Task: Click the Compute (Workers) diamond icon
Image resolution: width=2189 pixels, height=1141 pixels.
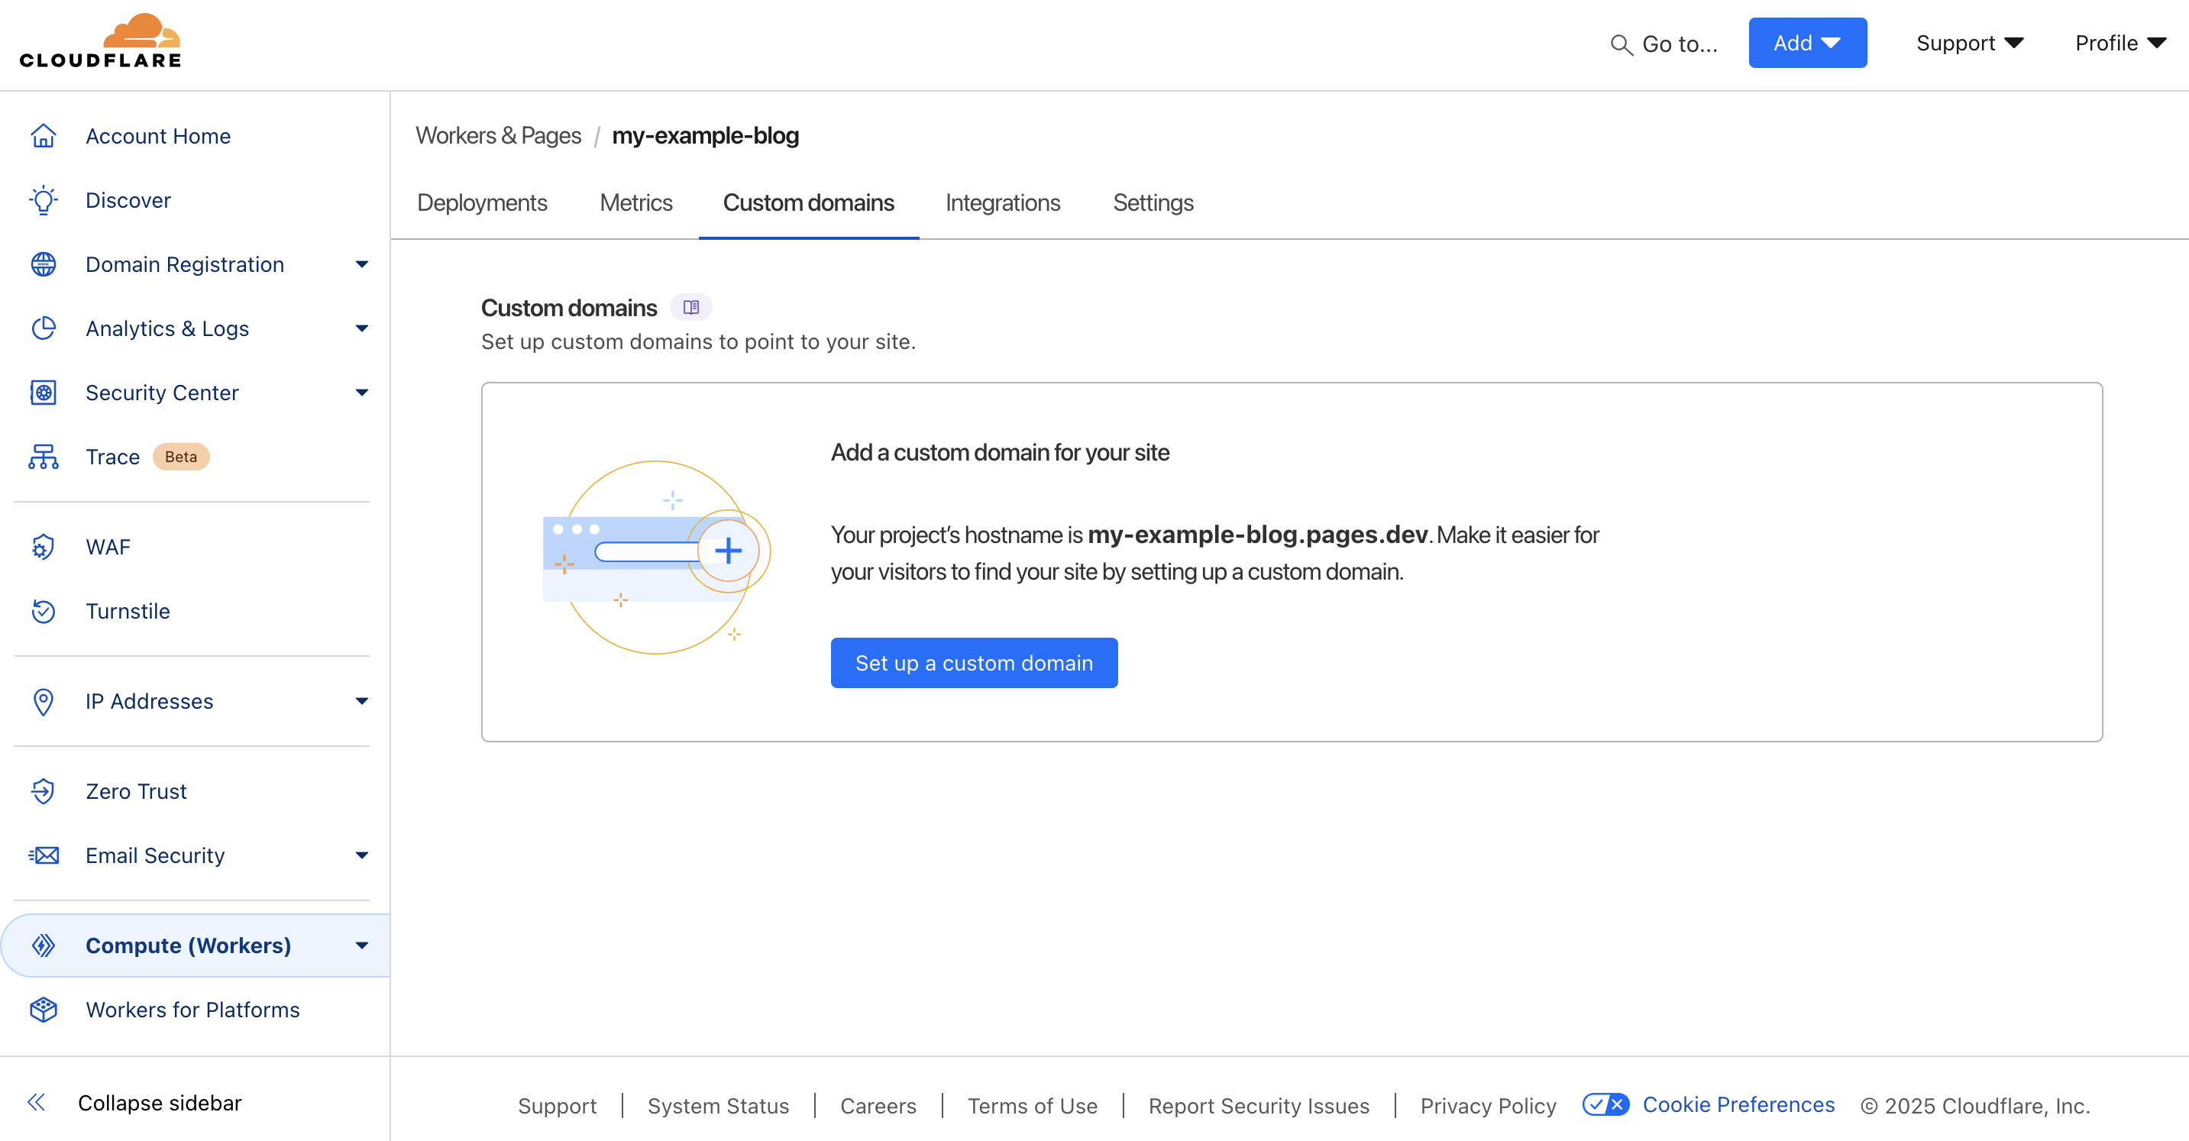Action: pyautogui.click(x=44, y=945)
